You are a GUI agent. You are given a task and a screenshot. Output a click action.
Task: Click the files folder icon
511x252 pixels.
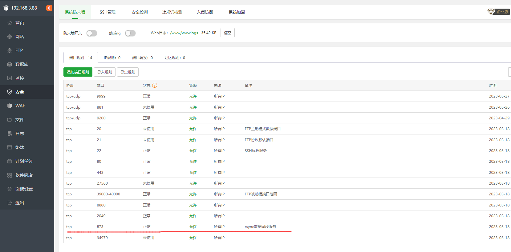click(x=10, y=120)
